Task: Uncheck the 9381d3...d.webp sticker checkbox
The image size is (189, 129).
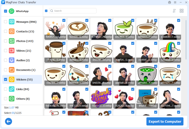Action: pos(110,89)
